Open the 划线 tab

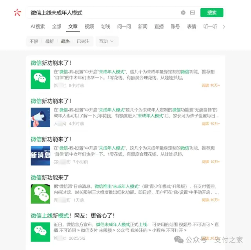click(x=105, y=26)
